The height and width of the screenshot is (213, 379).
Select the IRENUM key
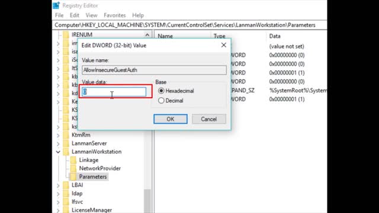point(82,35)
